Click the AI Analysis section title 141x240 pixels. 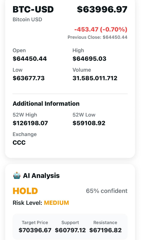pos(41,176)
